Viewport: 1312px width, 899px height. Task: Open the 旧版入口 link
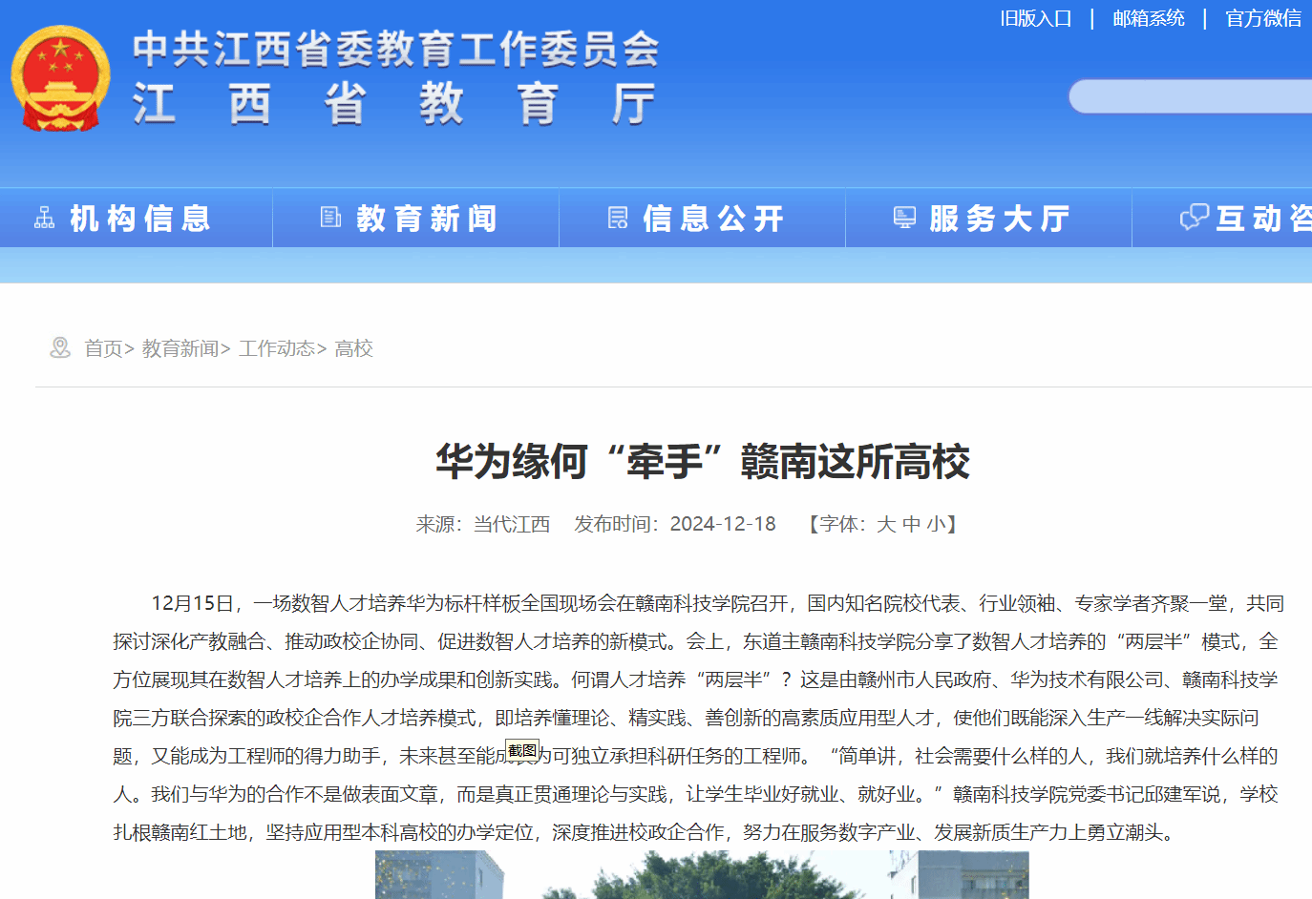(x=1035, y=18)
